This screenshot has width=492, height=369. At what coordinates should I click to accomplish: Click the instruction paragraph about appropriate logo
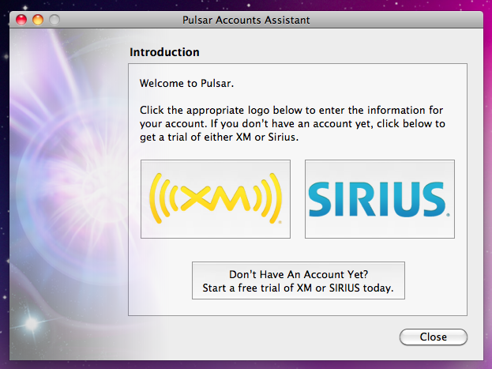click(x=292, y=124)
